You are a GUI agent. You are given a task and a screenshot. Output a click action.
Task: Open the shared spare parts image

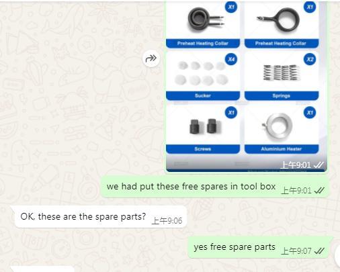pos(246,86)
